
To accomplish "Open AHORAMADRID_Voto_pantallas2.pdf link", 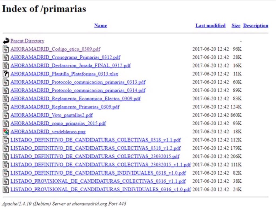I will 51,115.
